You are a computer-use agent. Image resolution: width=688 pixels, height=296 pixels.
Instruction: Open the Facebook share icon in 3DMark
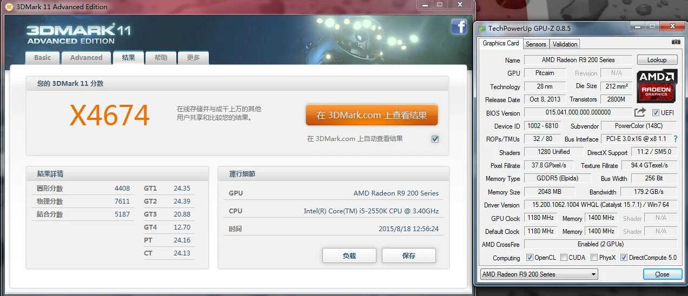(459, 27)
